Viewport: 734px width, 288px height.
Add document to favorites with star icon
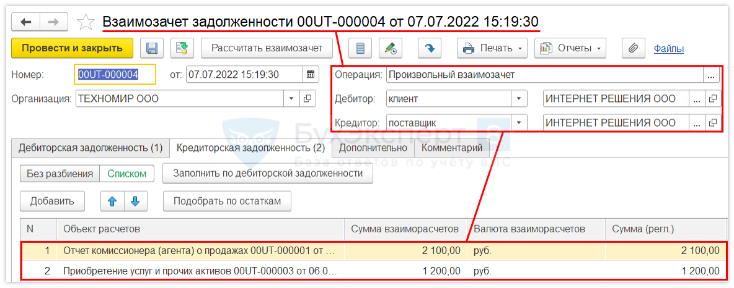click(85, 22)
